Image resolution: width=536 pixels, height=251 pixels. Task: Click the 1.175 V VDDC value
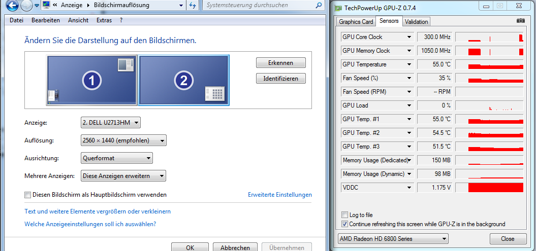(x=435, y=188)
